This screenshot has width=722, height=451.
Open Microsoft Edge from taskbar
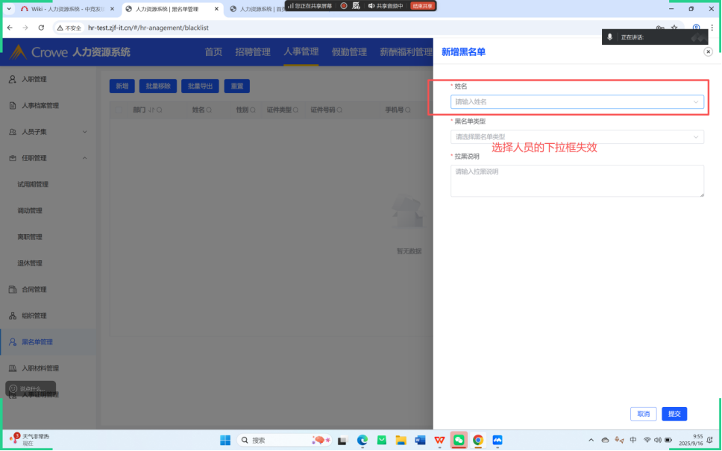(x=362, y=440)
